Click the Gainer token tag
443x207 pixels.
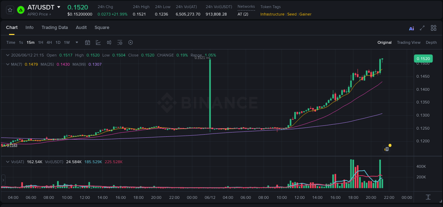pos(305,14)
